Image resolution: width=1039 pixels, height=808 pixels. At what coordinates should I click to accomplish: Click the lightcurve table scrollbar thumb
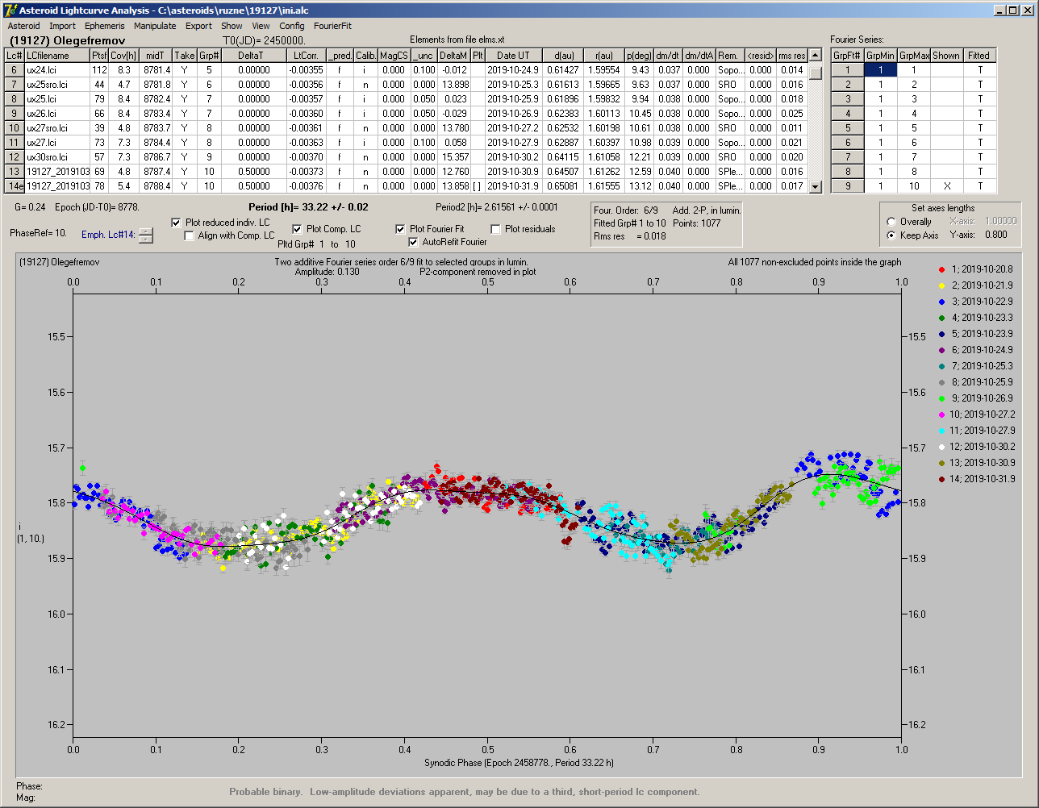816,73
